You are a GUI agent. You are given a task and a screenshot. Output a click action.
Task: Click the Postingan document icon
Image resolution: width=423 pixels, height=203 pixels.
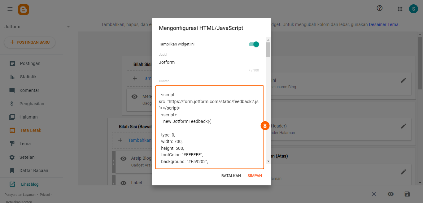coord(12,63)
